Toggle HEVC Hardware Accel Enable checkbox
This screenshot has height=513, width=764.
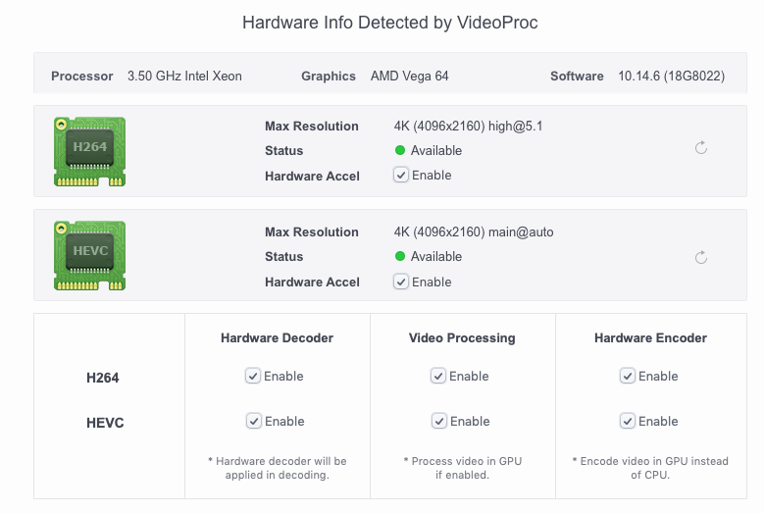coord(401,282)
